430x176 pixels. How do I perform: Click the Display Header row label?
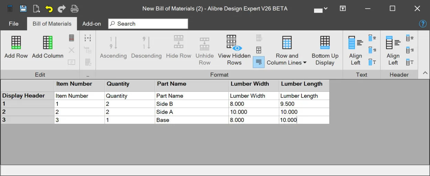(x=27, y=96)
